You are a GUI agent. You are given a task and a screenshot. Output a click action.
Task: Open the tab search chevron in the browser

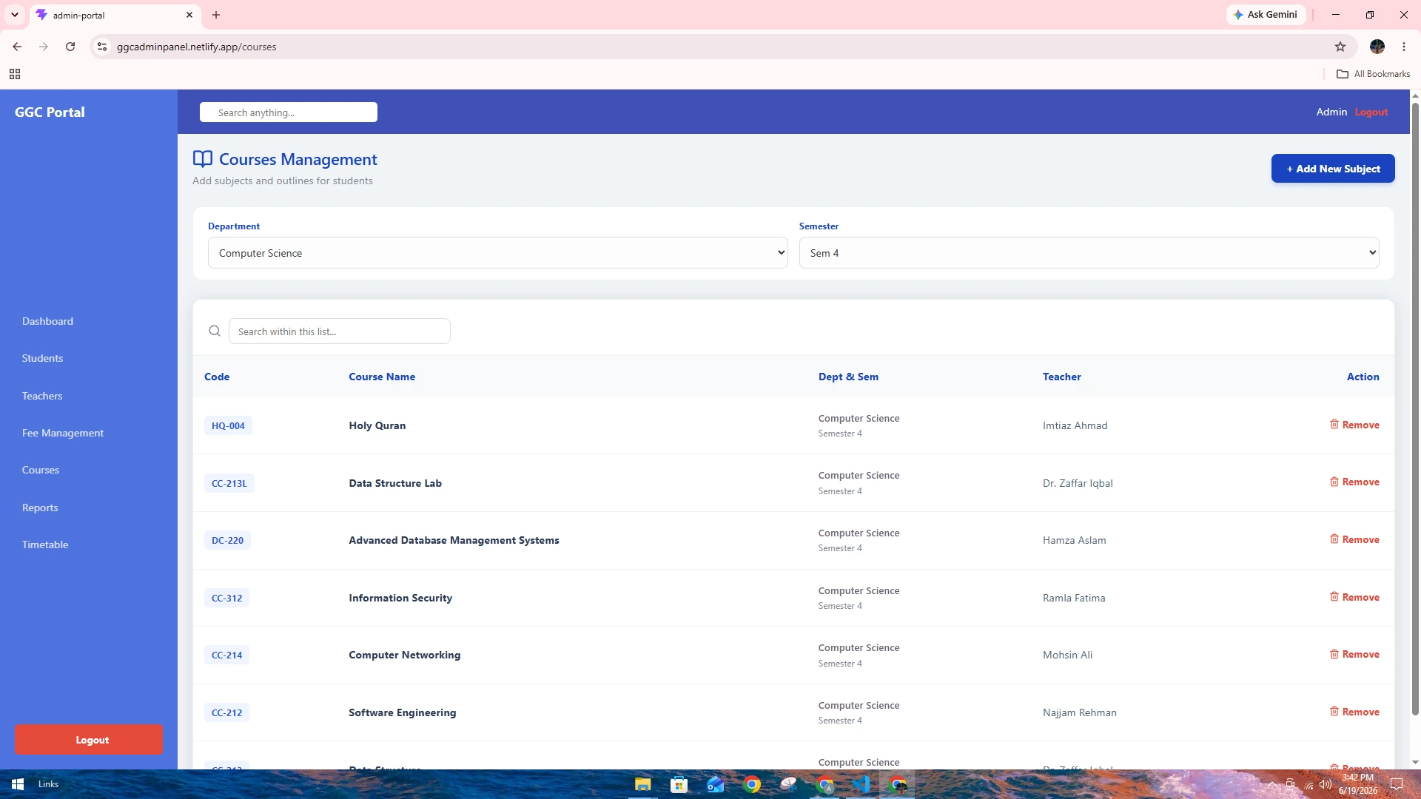coord(15,15)
